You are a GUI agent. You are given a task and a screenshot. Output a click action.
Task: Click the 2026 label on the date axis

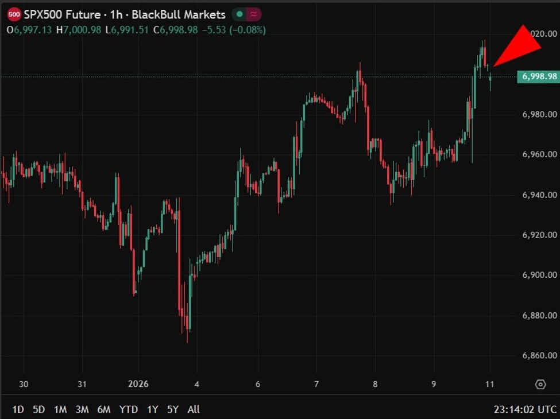(138, 384)
